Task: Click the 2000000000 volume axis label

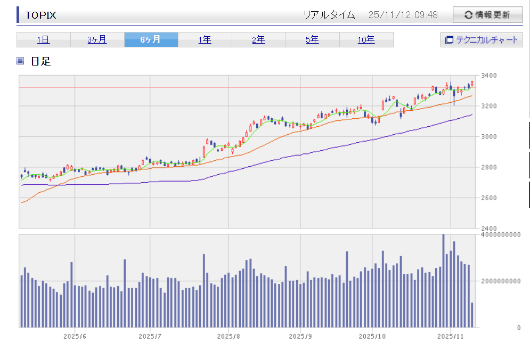Action: [x=501, y=281]
